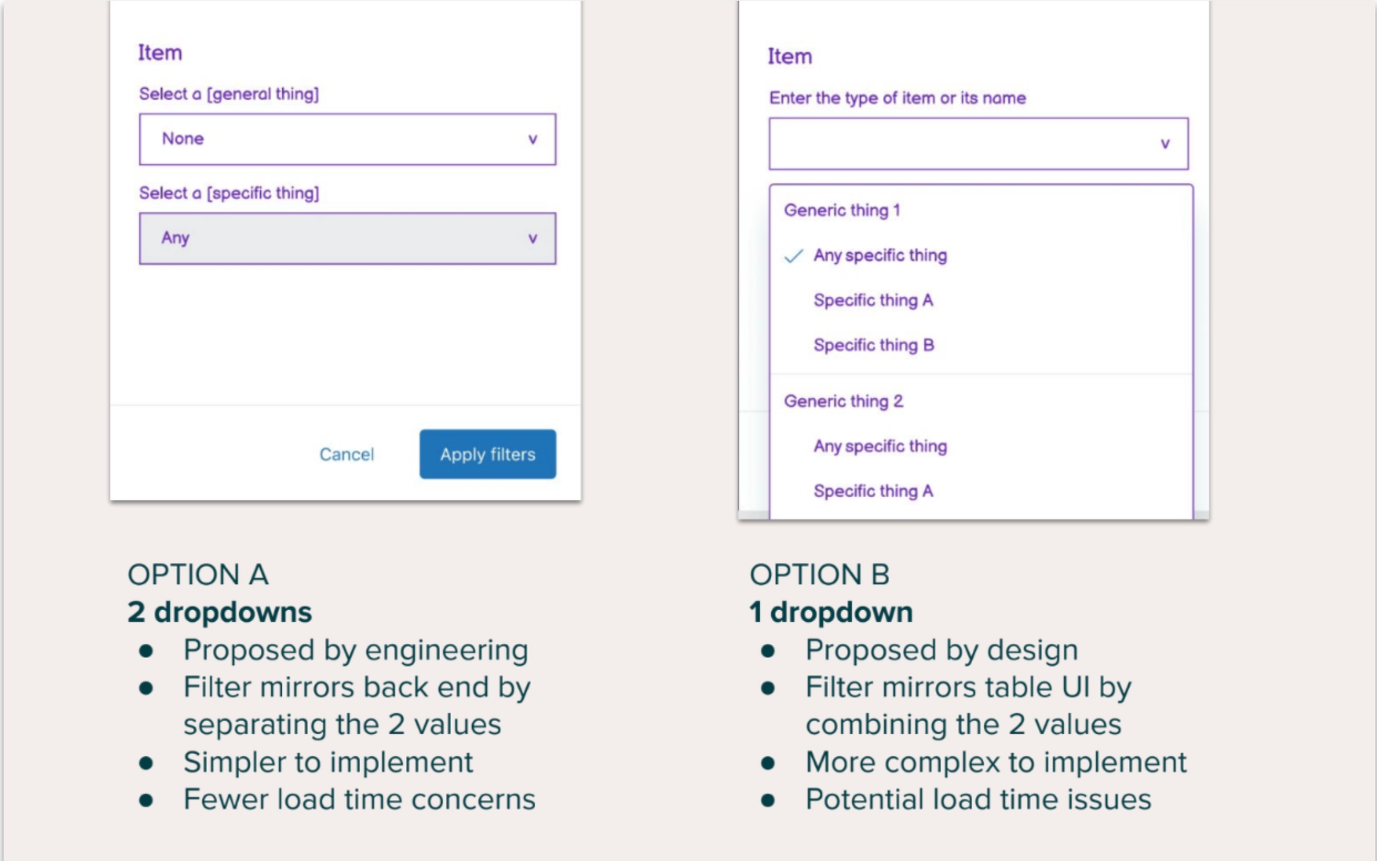The height and width of the screenshot is (861, 1377).
Task: Select Specific thing A under Generic thing 1
Action: (x=874, y=300)
